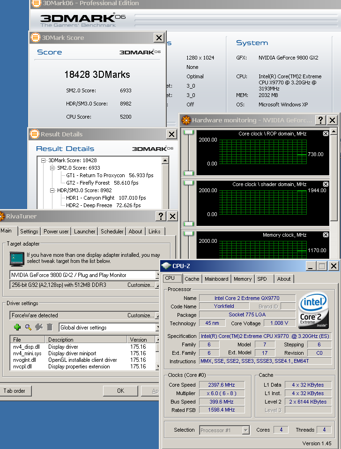The width and height of the screenshot is (341, 449).
Task: Click the CPU-Z title bar icon
Action: (166, 266)
